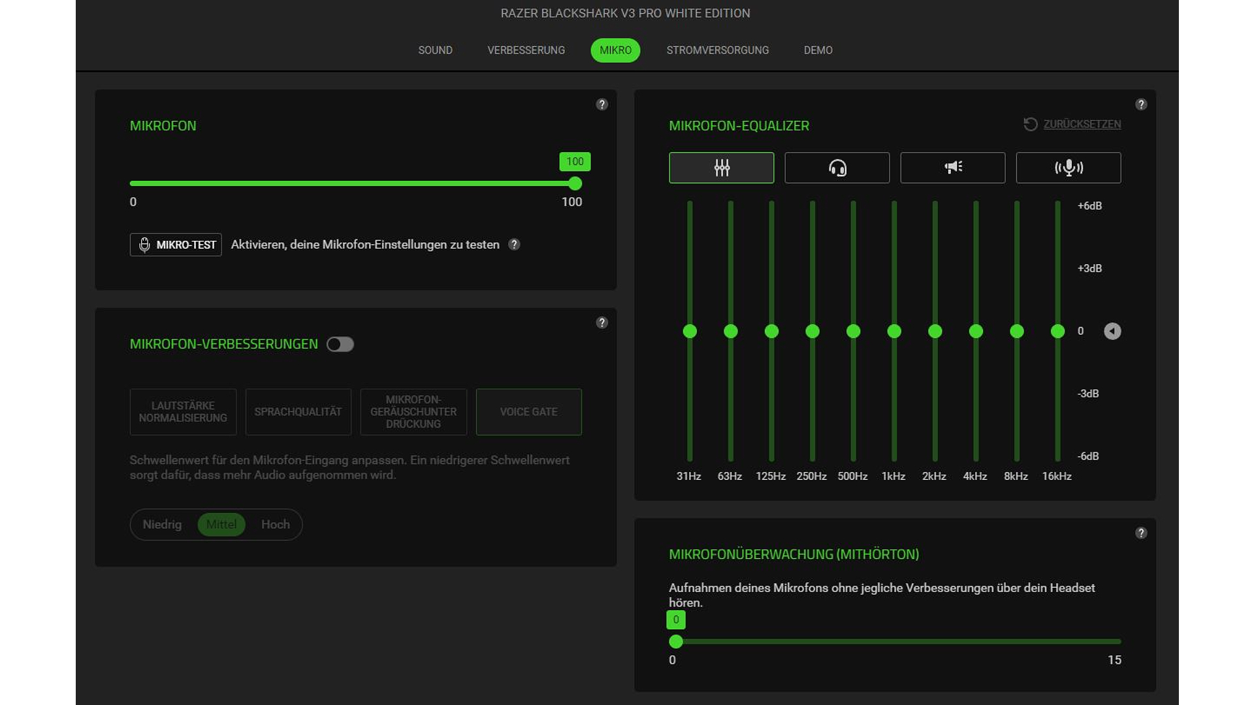Select Hoch voice gate threshold
1254x705 pixels.
[x=275, y=524]
